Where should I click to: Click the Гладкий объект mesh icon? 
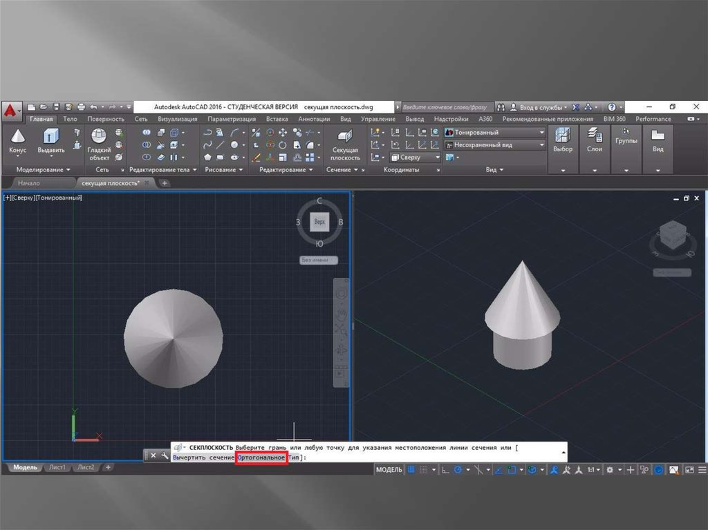(x=99, y=141)
